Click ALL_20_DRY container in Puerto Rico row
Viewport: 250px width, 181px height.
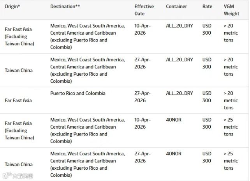[x=180, y=94]
